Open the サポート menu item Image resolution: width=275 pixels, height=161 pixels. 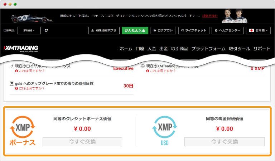pos(262,49)
